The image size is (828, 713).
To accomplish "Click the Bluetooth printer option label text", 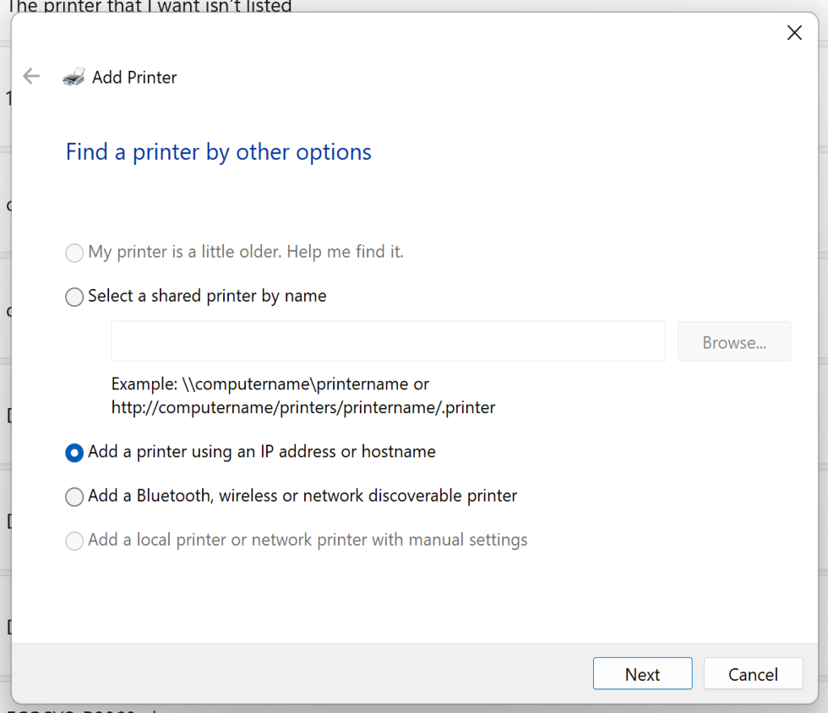I will click(304, 497).
